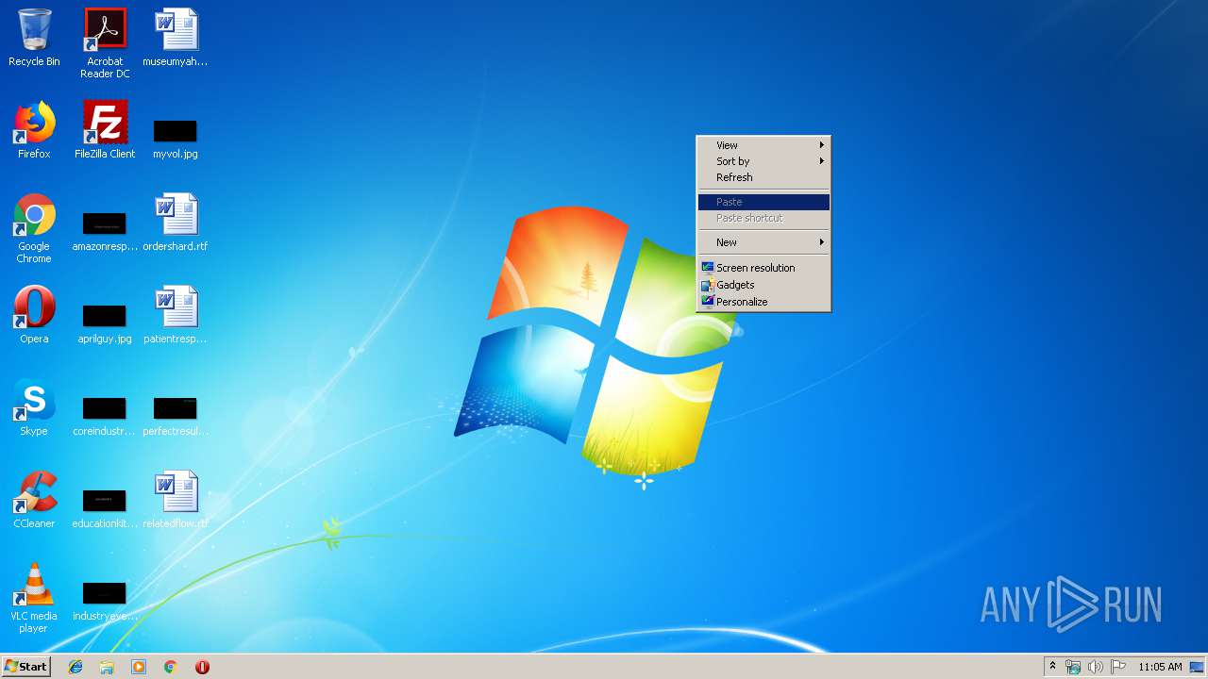1208x679 pixels.
Task: Launch Internet Explorer from taskbar
Action: coord(75,667)
